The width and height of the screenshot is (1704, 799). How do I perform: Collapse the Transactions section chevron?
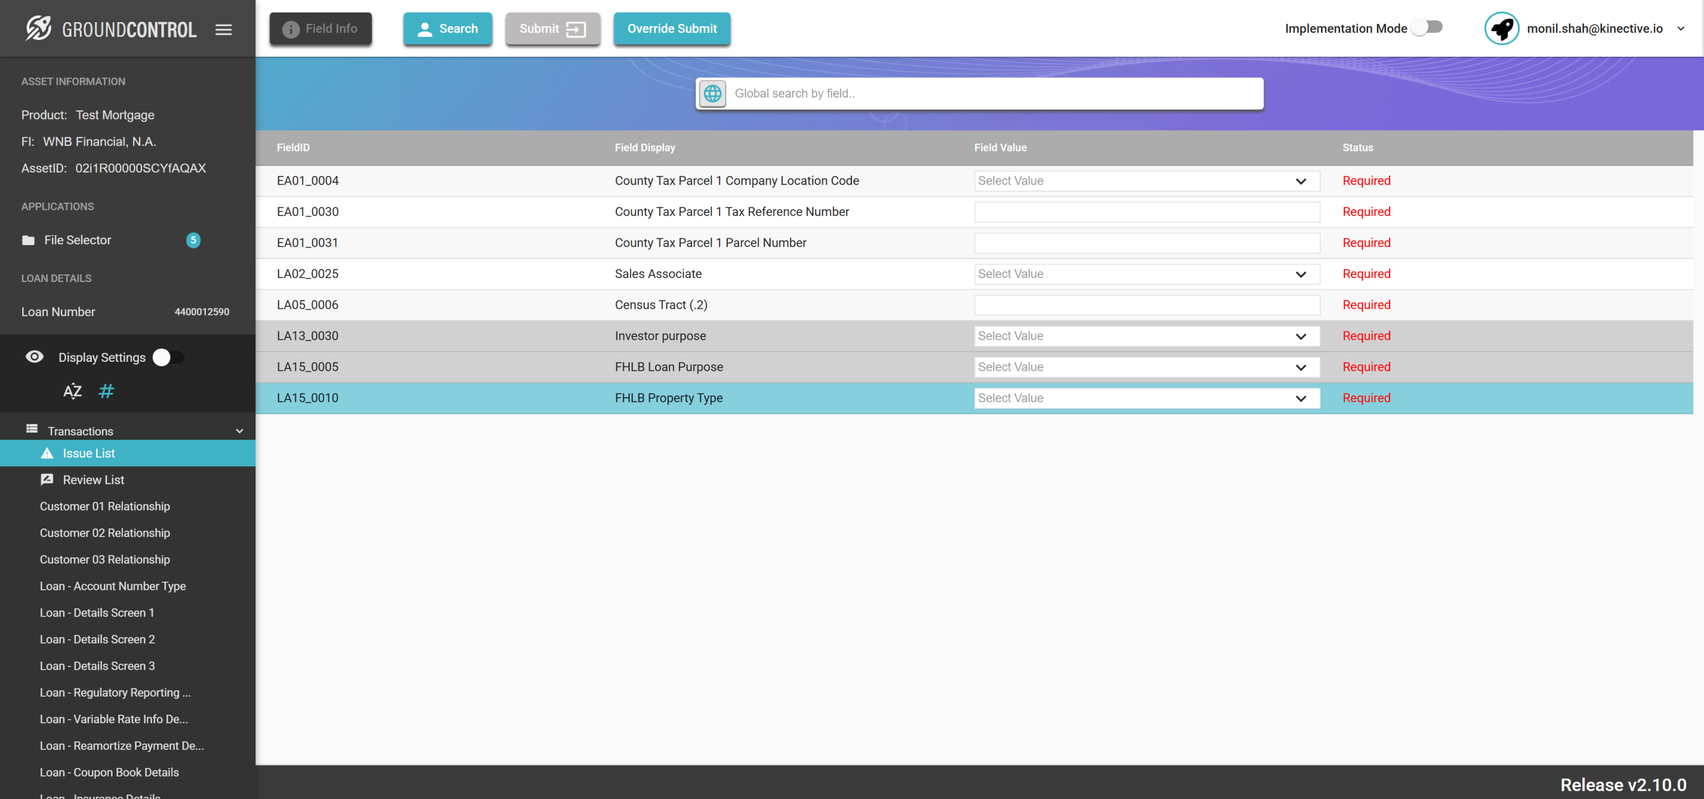[x=240, y=431]
